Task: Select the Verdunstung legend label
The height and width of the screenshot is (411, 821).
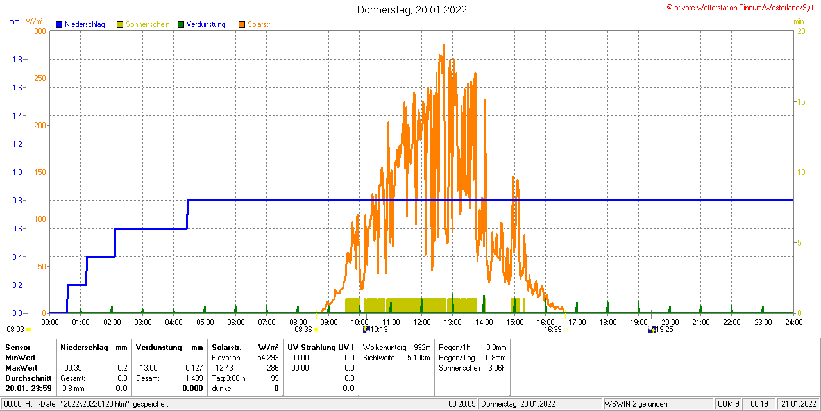Action: pos(206,24)
